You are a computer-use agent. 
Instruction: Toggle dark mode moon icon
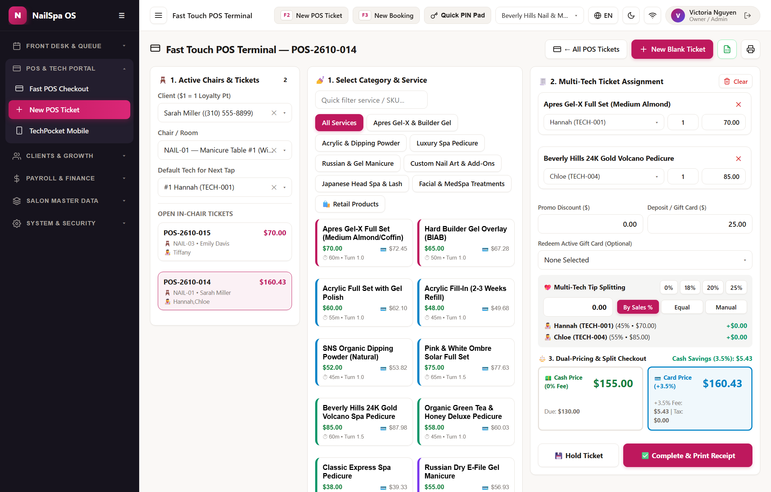[631, 15]
